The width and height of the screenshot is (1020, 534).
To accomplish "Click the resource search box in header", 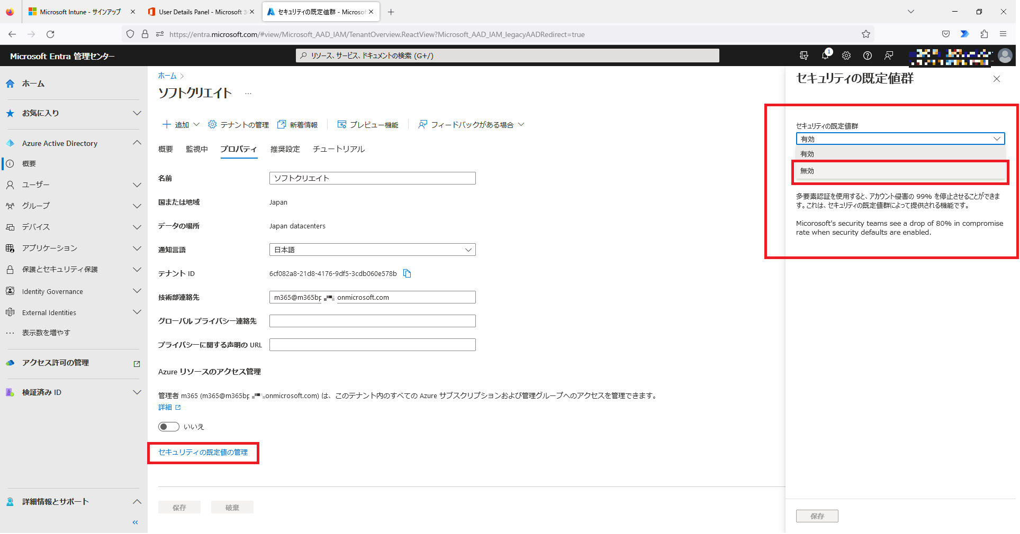I will tap(507, 56).
